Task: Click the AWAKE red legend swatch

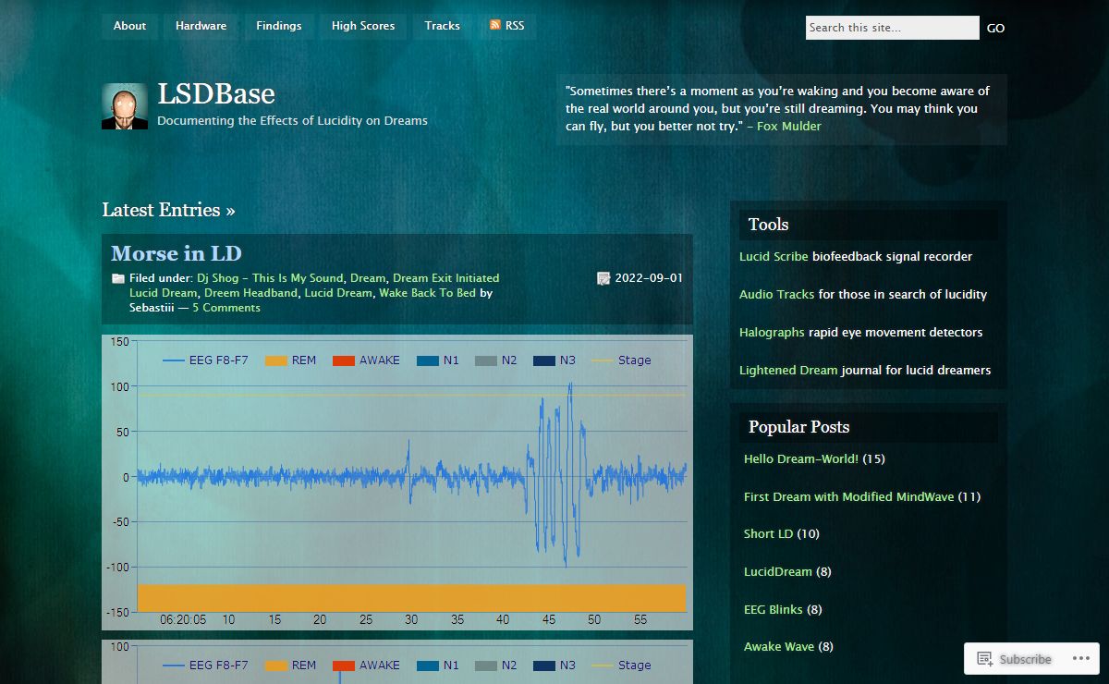Action: [x=344, y=360]
